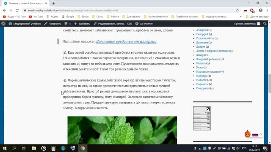This screenshot has height=152, width=271.
Task: Click the address bar URL
Action: (73, 10)
